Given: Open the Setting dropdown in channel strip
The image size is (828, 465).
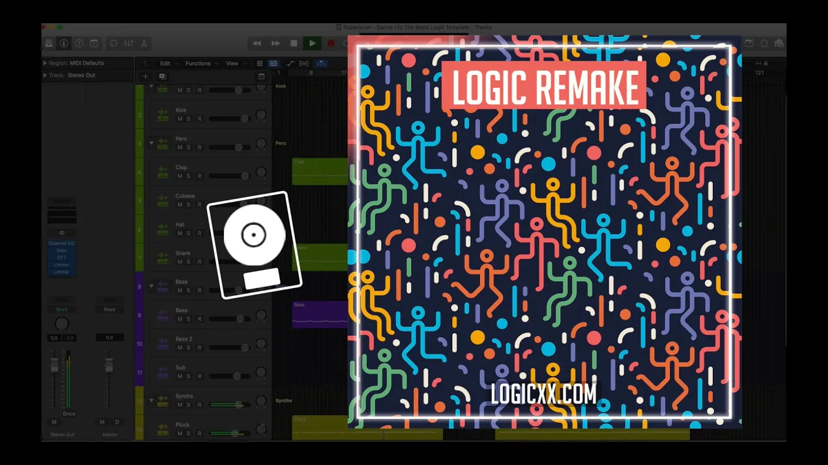Looking at the screenshot, I should [x=61, y=201].
